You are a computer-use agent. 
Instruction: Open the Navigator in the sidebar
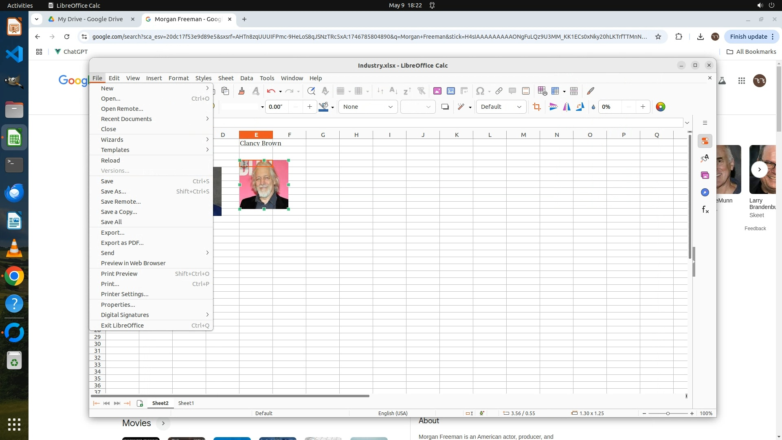pyautogui.click(x=705, y=192)
